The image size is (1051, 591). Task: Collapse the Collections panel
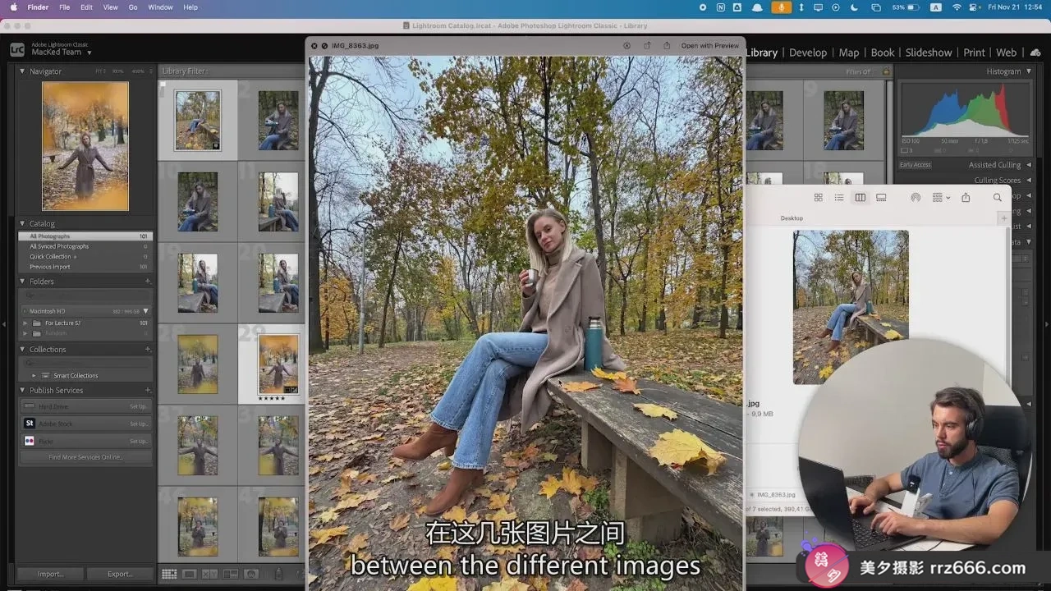[23, 350]
